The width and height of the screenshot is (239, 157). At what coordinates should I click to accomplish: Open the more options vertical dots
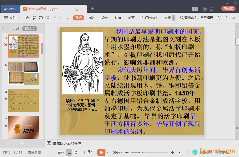pos(226,18)
